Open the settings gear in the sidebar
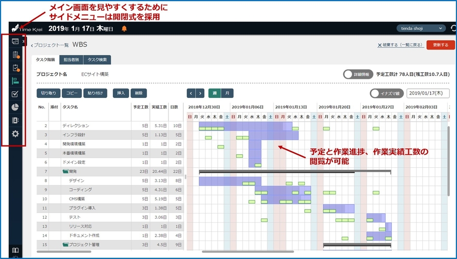 (15, 133)
